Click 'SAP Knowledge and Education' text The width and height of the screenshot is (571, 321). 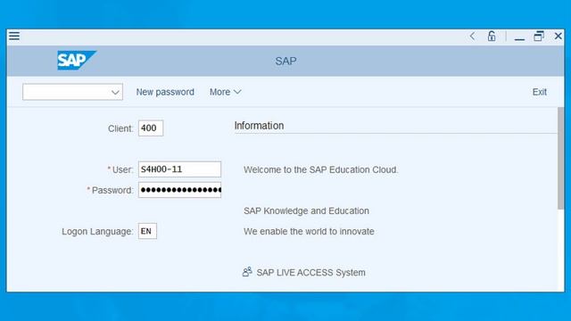pos(306,211)
